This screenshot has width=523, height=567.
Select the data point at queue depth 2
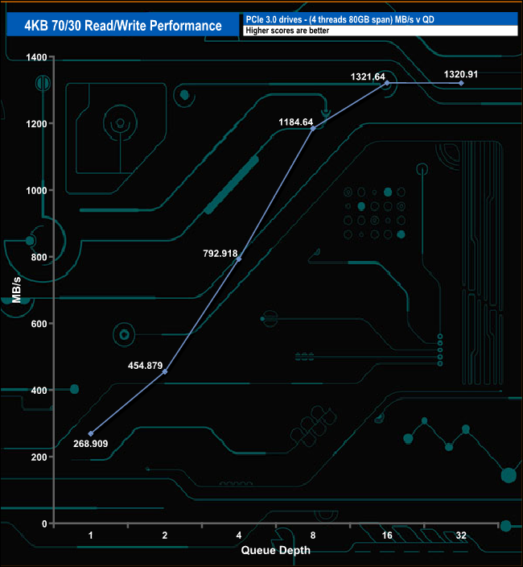tap(165, 372)
